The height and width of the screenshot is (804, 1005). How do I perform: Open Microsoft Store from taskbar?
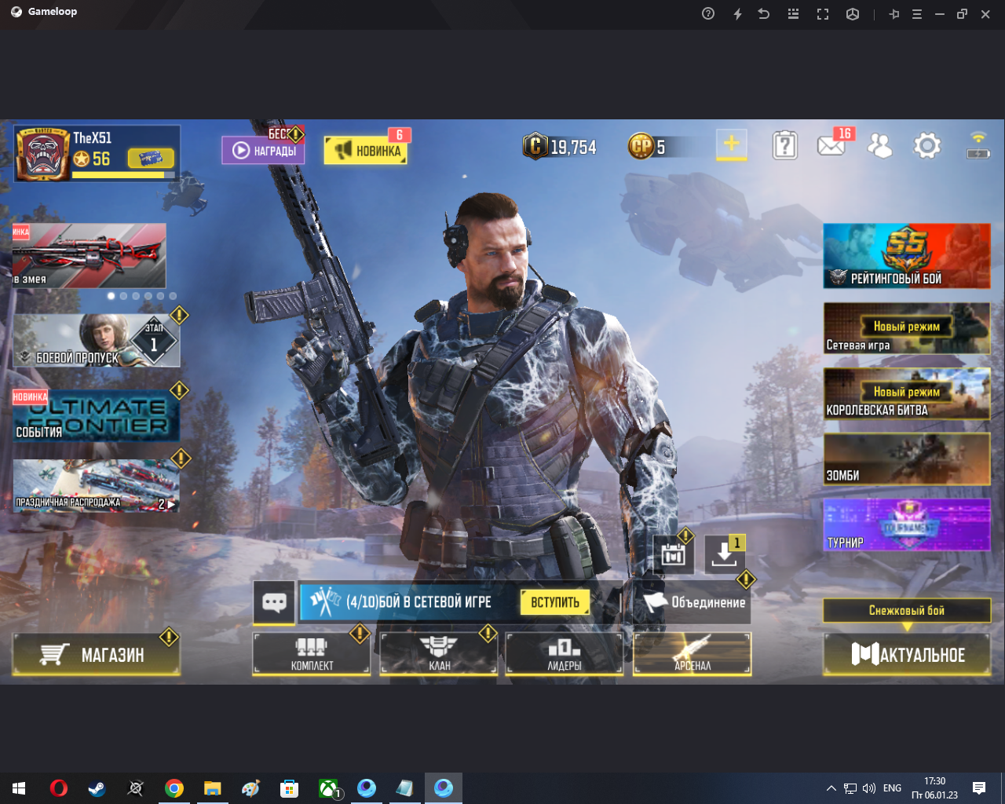(289, 788)
